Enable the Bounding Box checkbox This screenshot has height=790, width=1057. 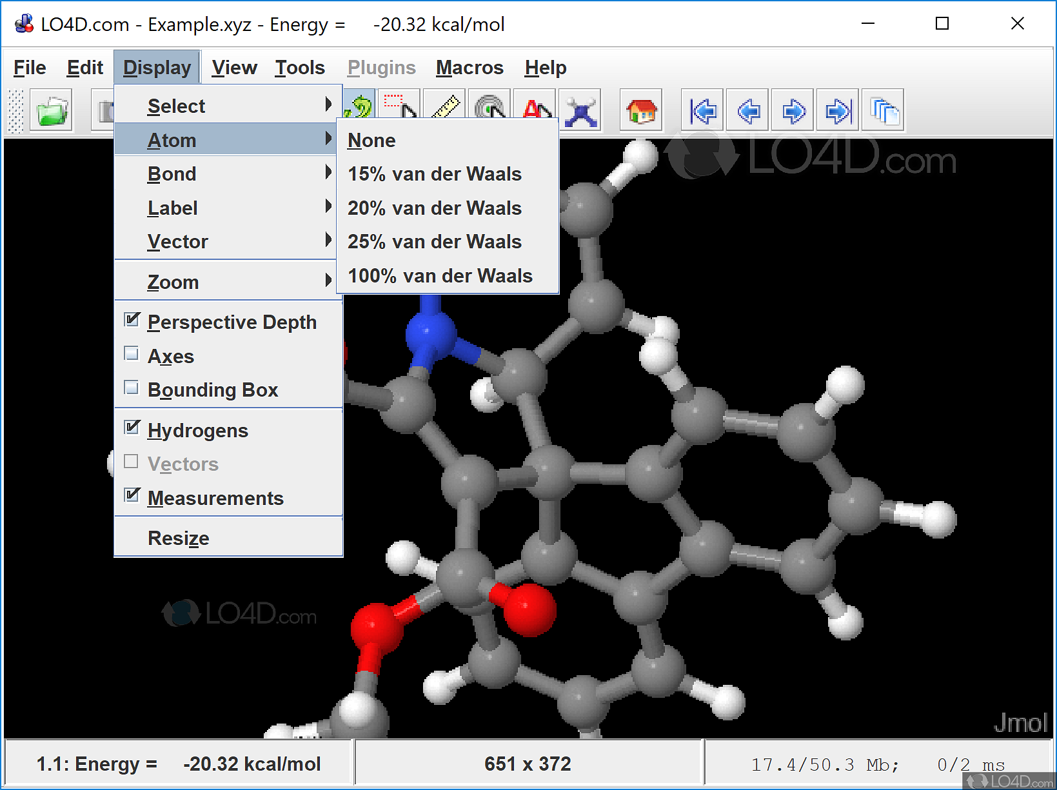click(x=132, y=388)
